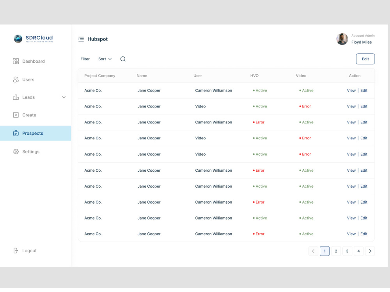Click HVO Error status in last row
The image size is (390, 292).
click(259, 234)
